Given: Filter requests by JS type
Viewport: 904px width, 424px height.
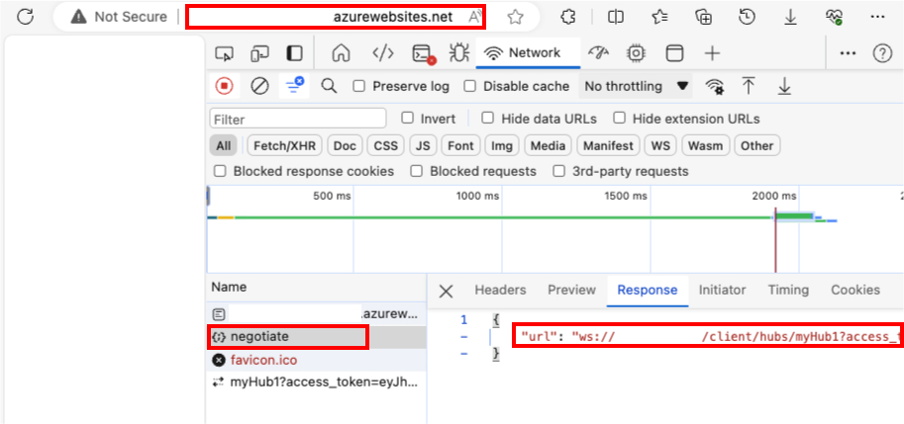Looking at the screenshot, I should (423, 145).
